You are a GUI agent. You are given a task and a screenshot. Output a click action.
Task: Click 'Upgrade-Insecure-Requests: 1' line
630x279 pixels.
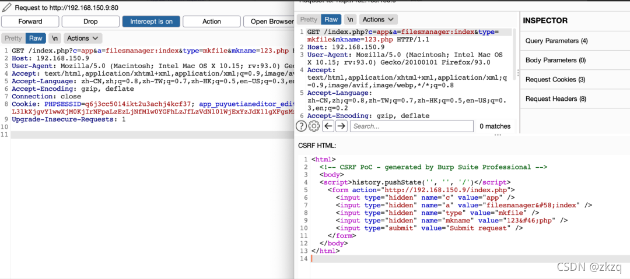69,119
